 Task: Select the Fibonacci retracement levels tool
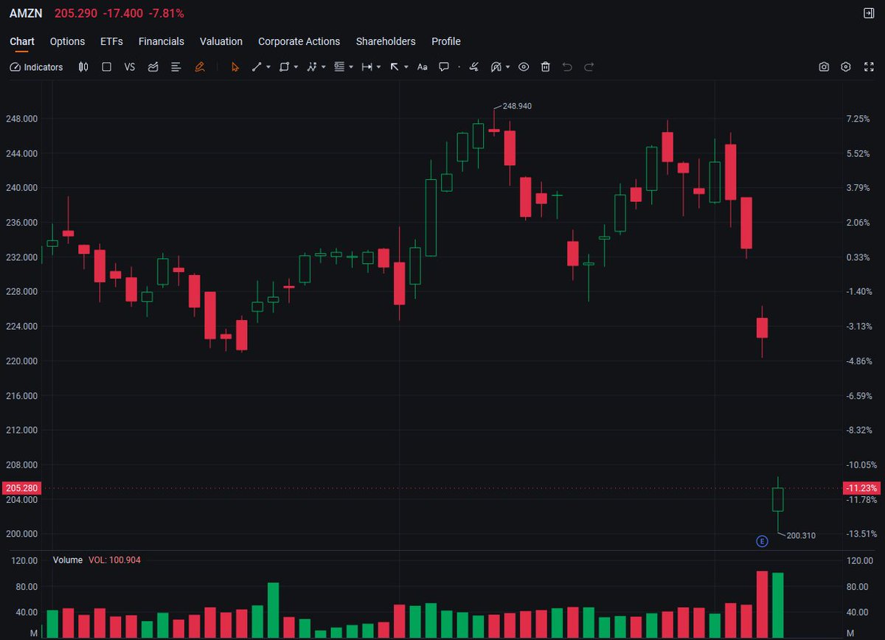point(340,67)
